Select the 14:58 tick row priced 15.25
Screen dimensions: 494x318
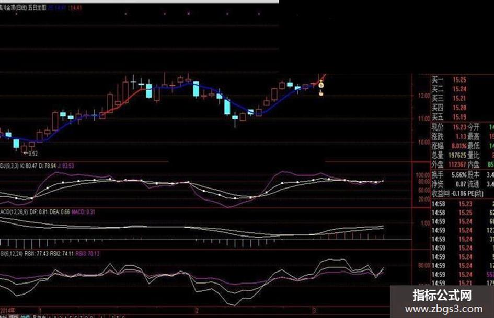pyautogui.click(x=463, y=213)
